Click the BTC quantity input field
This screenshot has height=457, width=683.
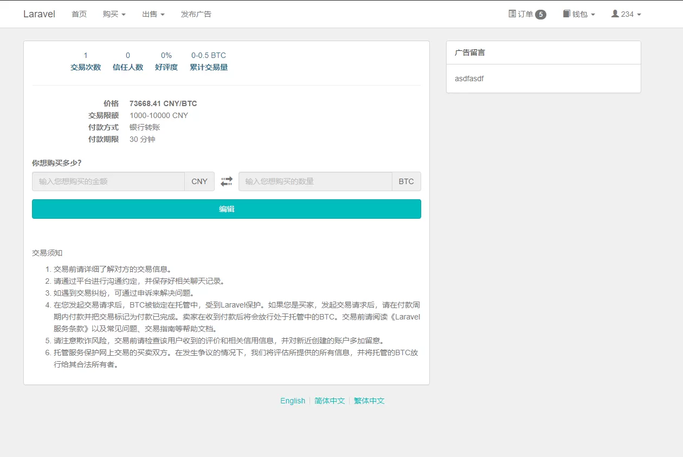point(315,181)
